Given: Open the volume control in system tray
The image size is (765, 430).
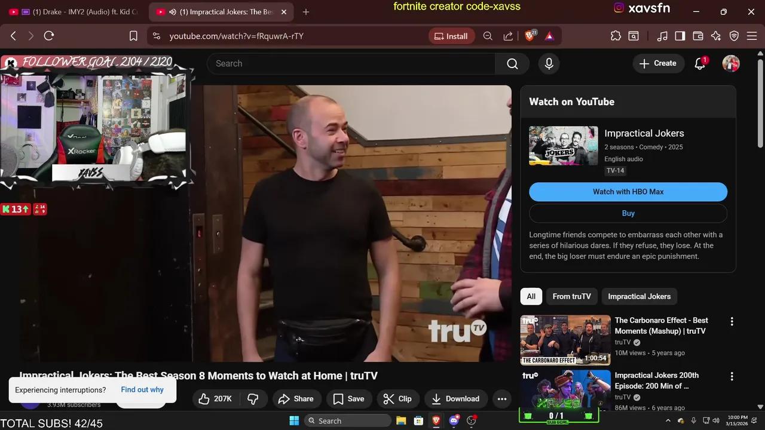Looking at the screenshot, I should (x=716, y=420).
